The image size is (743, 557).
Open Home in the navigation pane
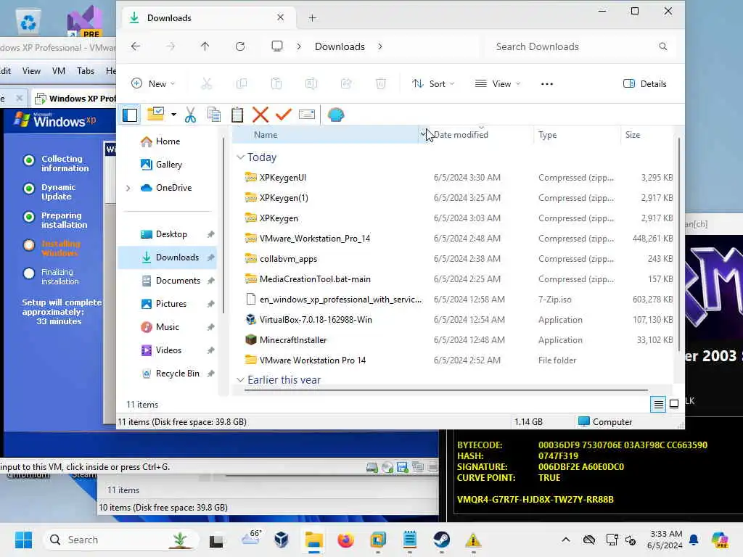pos(168,141)
